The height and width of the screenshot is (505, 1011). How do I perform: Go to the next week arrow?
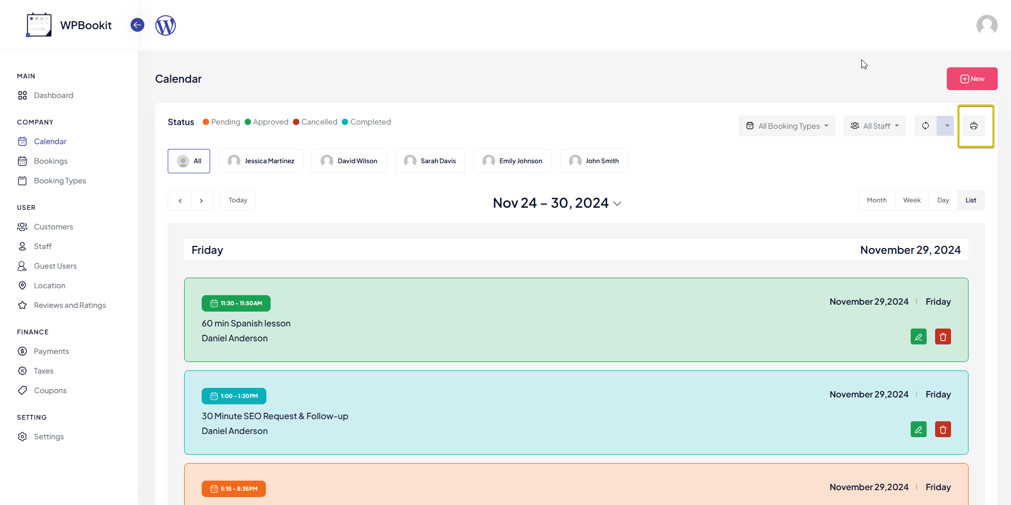coord(202,201)
